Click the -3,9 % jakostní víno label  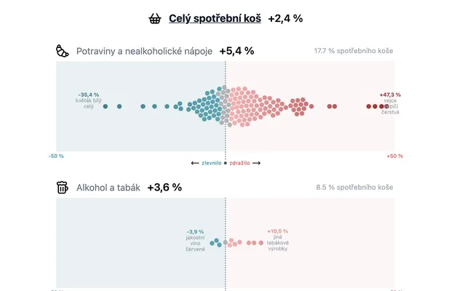[x=195, y=240]
